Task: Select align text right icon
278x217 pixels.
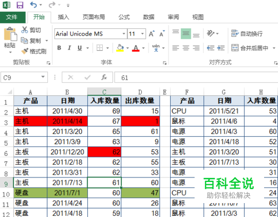Action: pos(196,48)
